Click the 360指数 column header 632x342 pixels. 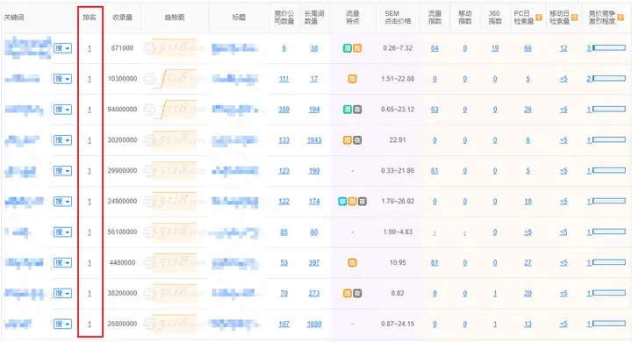click(x=495, y=18)
